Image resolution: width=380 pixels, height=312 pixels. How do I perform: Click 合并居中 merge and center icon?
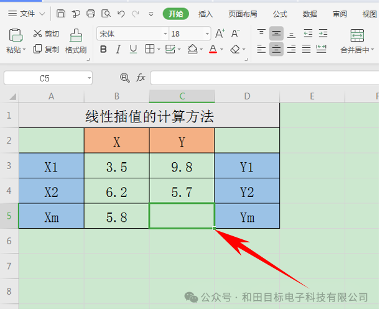357,35
